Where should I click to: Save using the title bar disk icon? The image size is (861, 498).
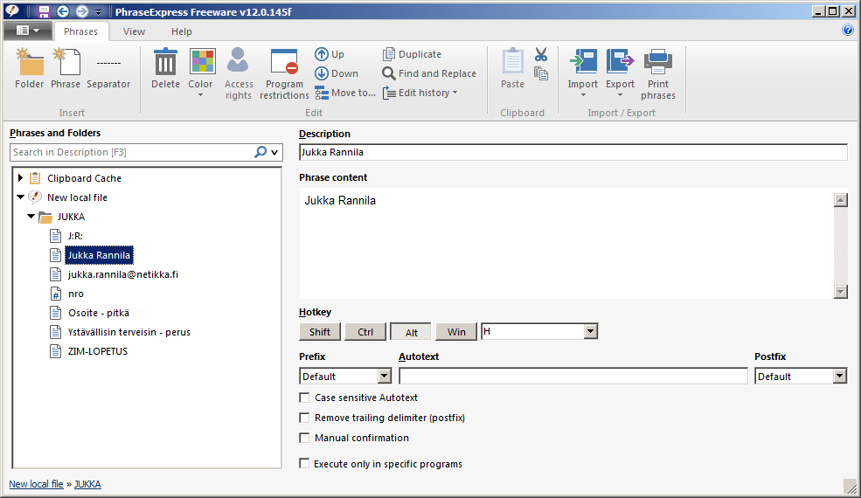(44, 11)
